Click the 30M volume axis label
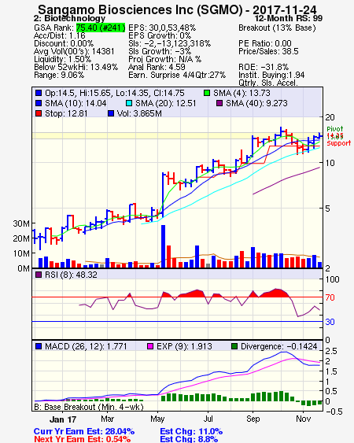 [21, 223]
